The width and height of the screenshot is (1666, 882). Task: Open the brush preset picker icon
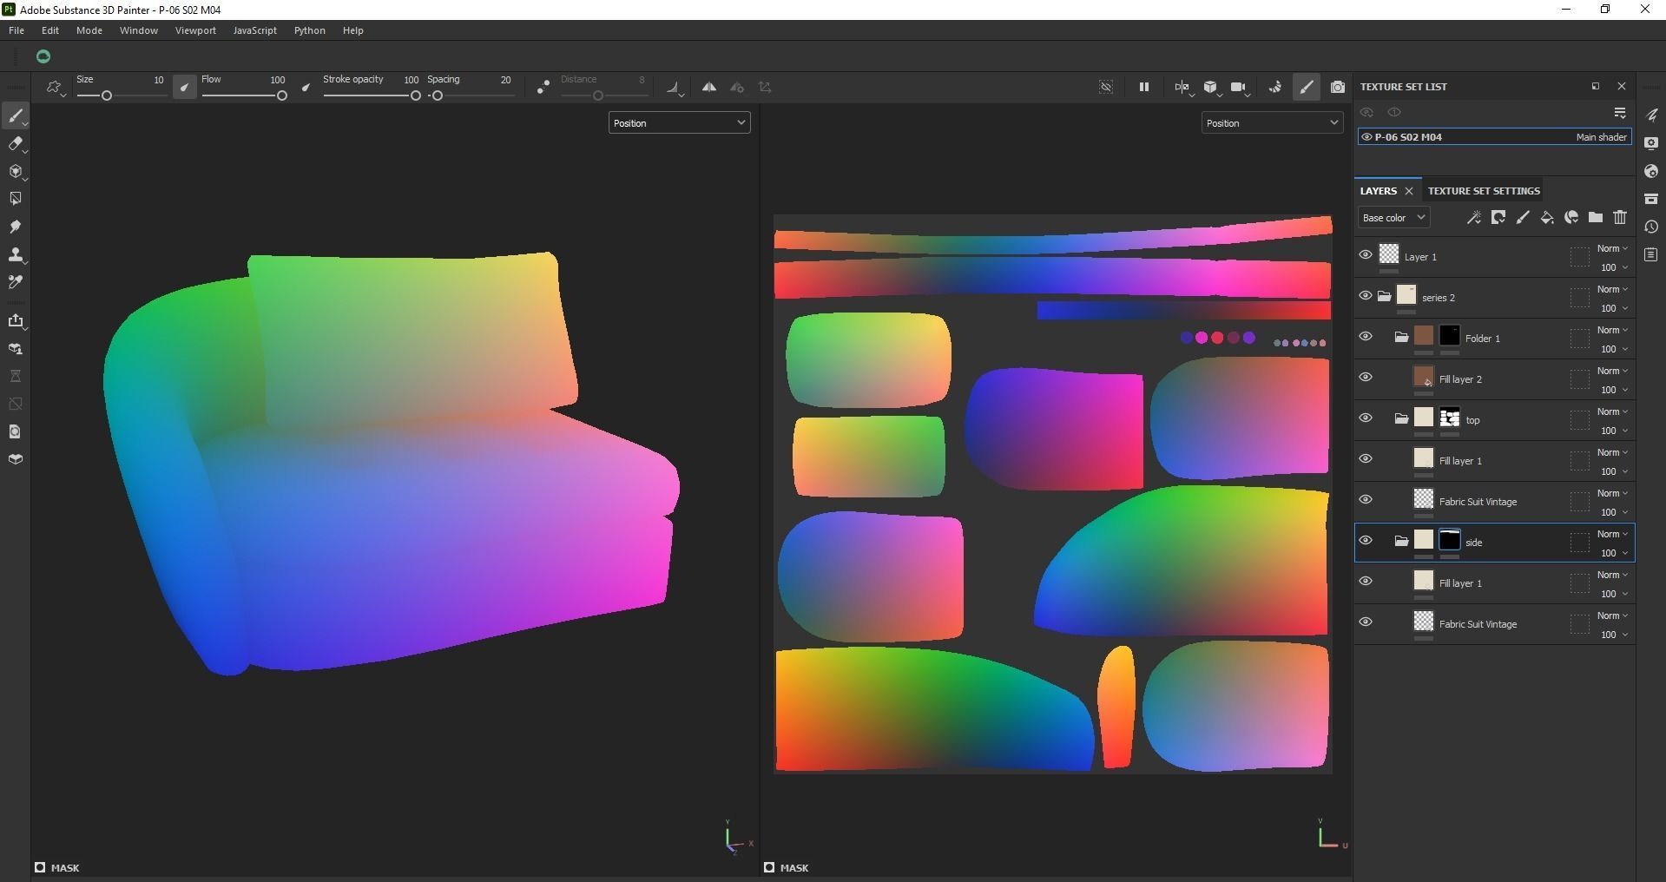(56, 88)
